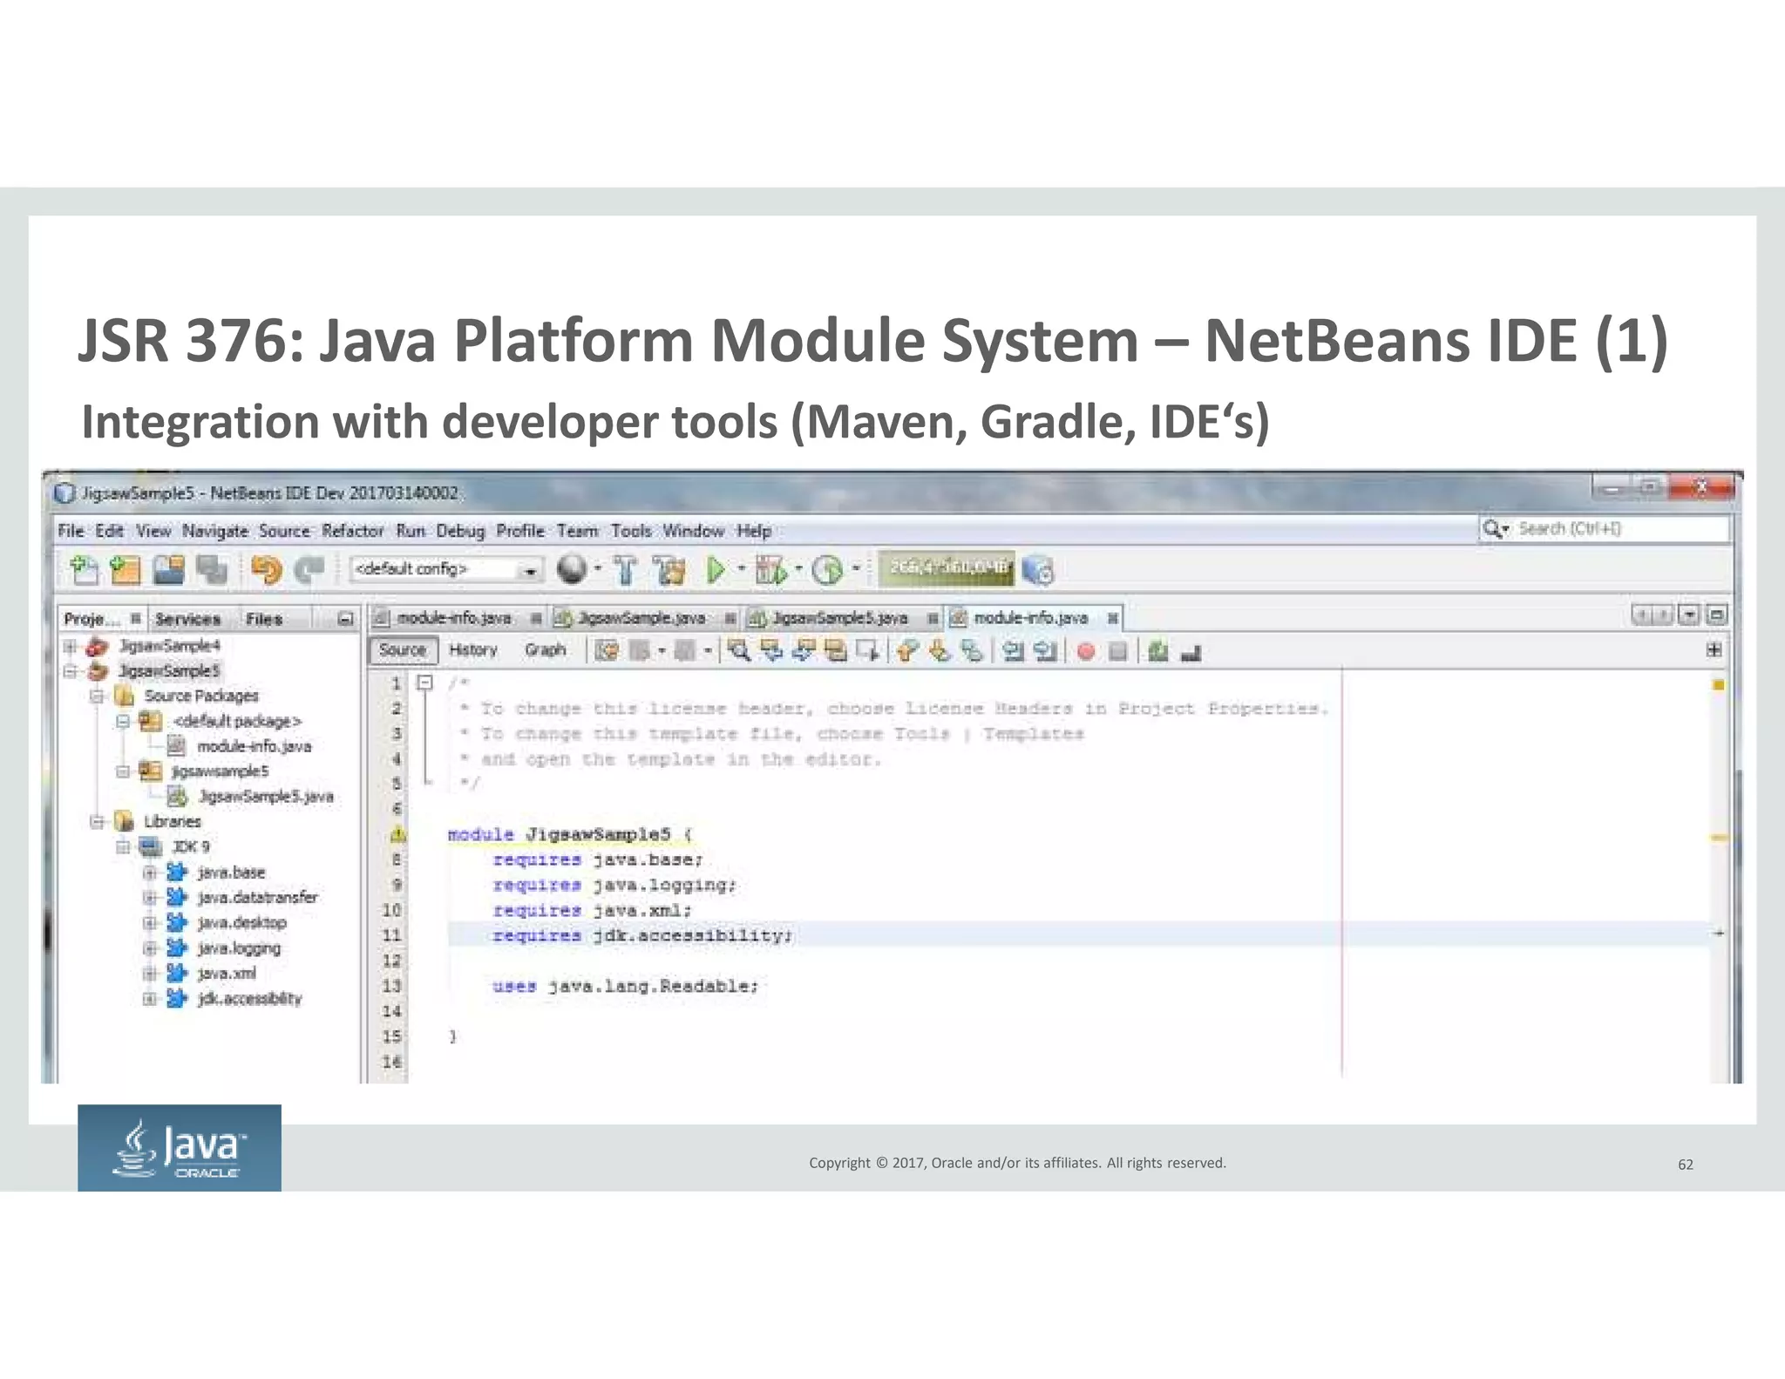The height and width of the screenshot is (1379, 1785).
Task: Click the New Project icon
Action: tap(126, 570)
